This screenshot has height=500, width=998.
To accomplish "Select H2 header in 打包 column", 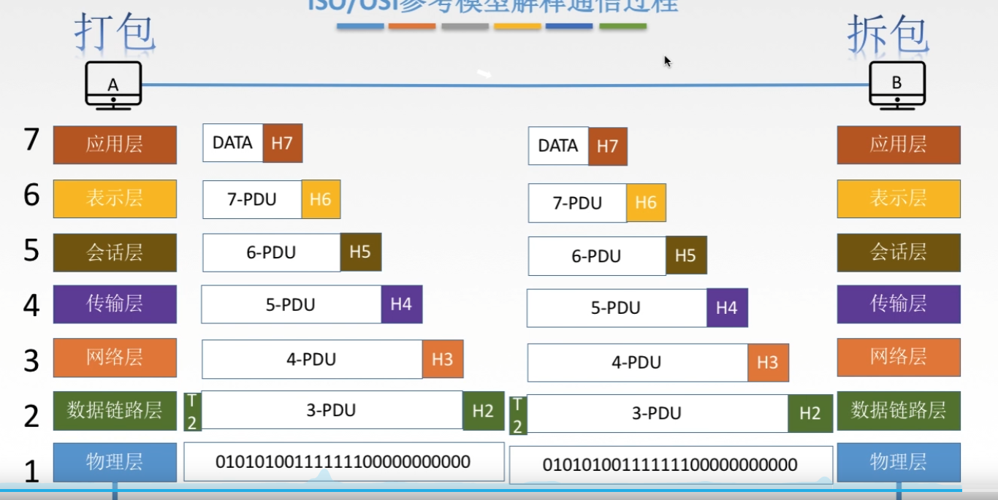I will click(483, 410).
